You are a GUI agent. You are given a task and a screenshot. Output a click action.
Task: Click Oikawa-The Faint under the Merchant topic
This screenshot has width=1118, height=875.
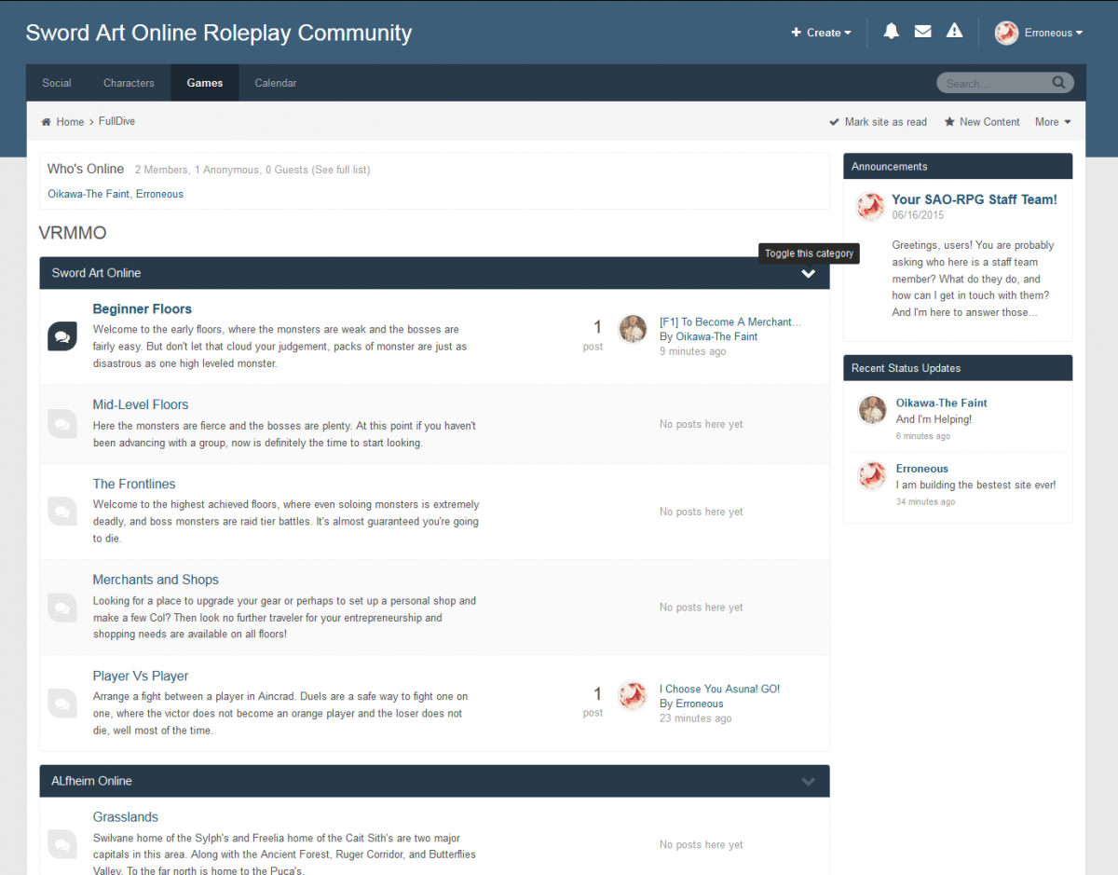click(716, 336)
